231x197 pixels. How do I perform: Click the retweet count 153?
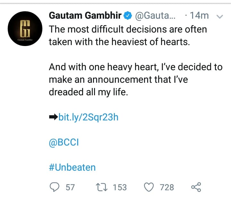pyautogui.click(x=120, y=187)
